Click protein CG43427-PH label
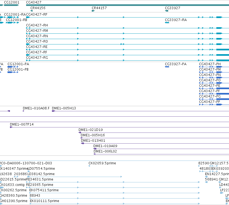This screenshot has height=205, width=229. click(210, 64)
